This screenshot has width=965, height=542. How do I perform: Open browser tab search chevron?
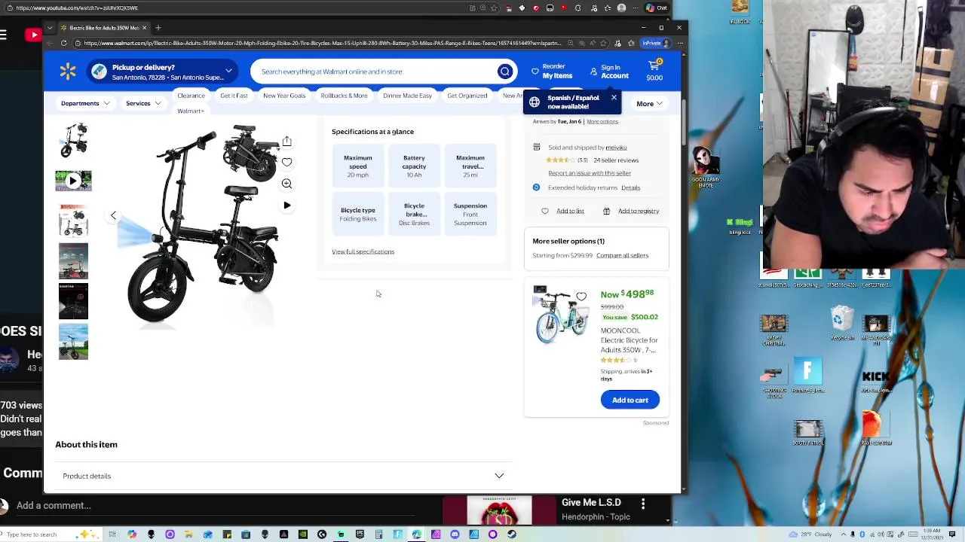pyautogui.click(x=50, y=28)
